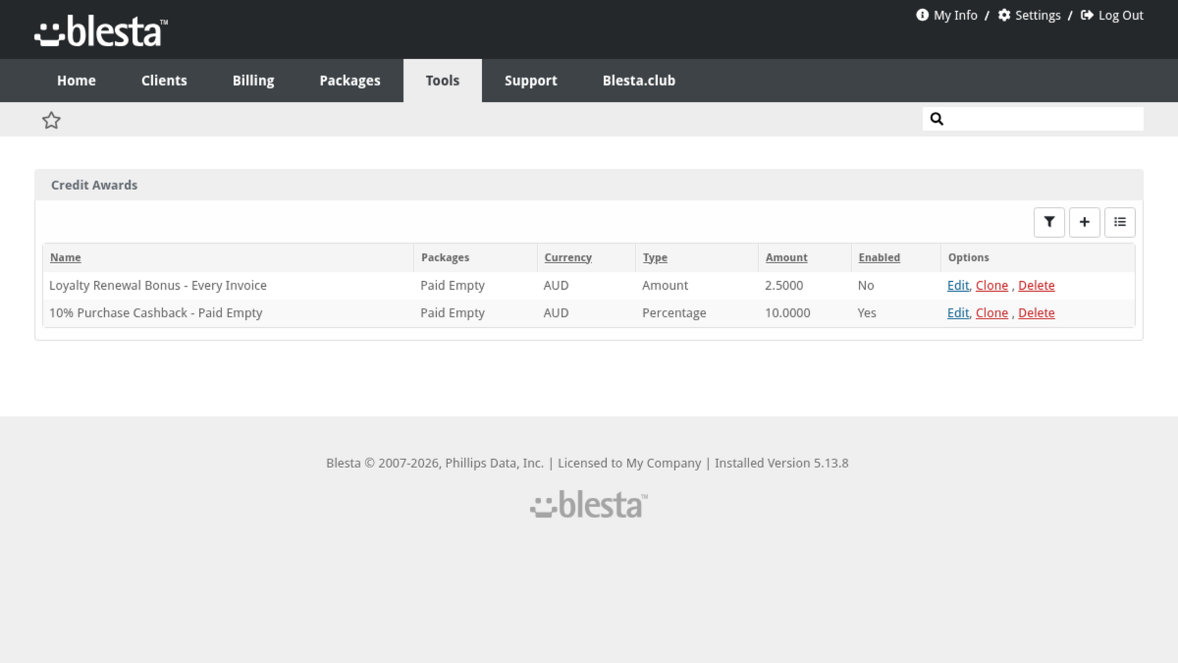This screenshot has width=1178, height=663.
Task: Sort table by Name column
Action: pyautogui.click(x=66, y=258)
